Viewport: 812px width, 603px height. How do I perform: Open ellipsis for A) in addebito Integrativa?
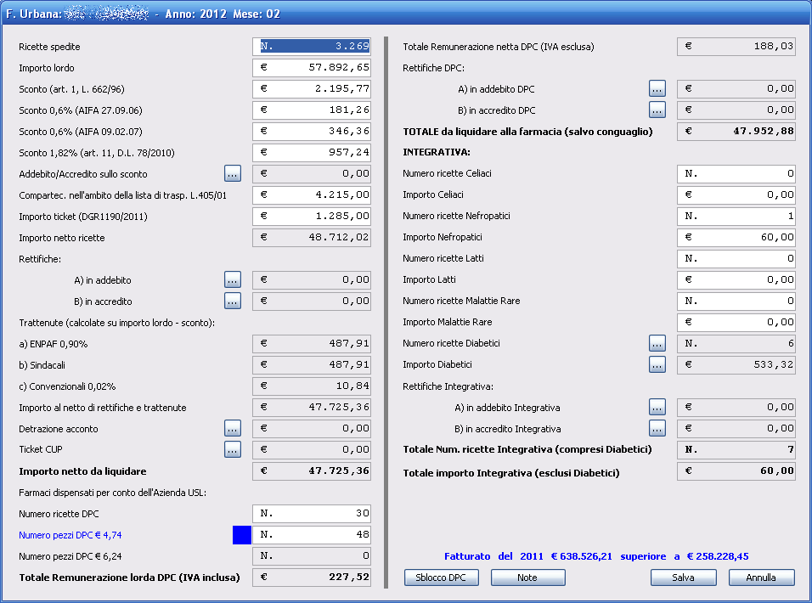(657, 408)
